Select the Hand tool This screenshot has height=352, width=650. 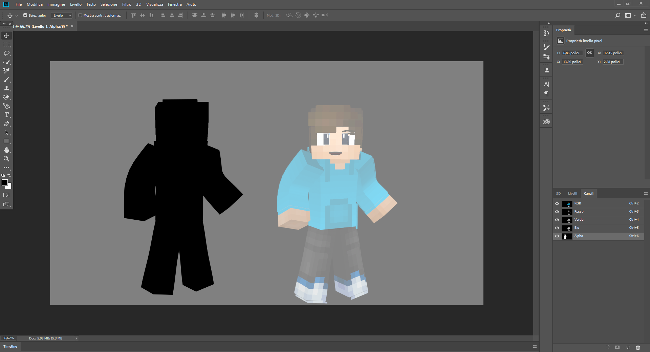tap(6, 150)
